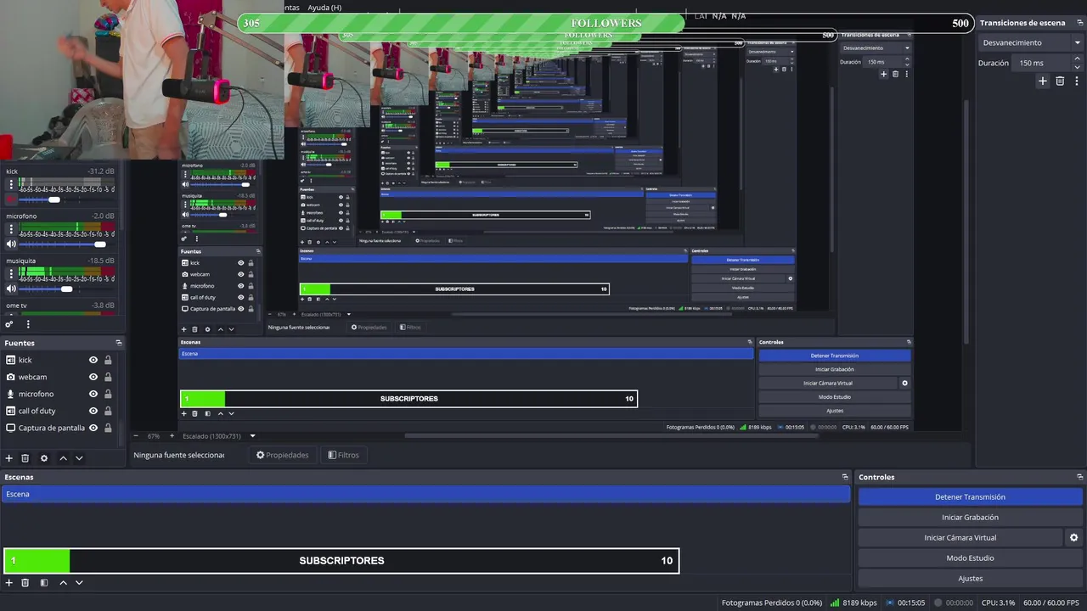Open transition options dots under Duración far right

pyautogui.click(x=1077, y=81)
